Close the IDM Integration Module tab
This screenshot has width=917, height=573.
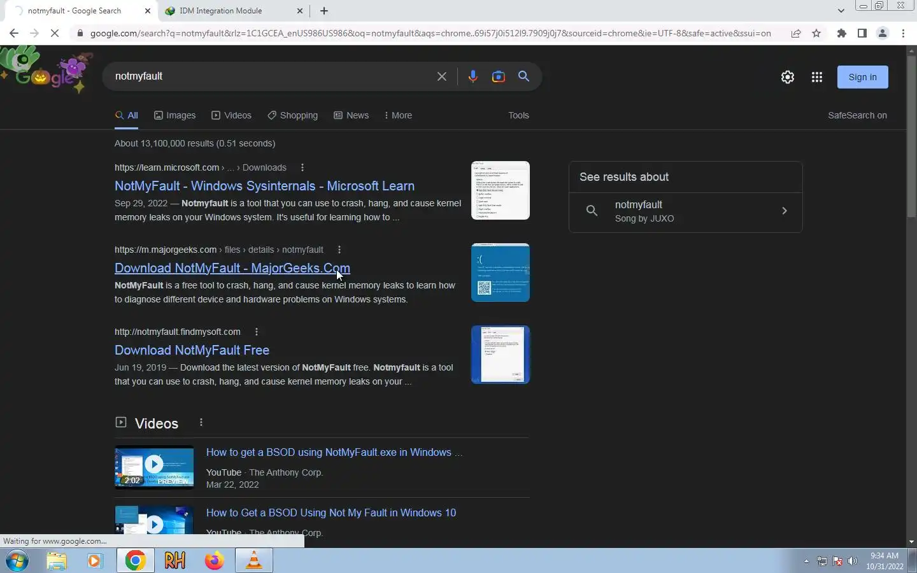pos(301,11)
